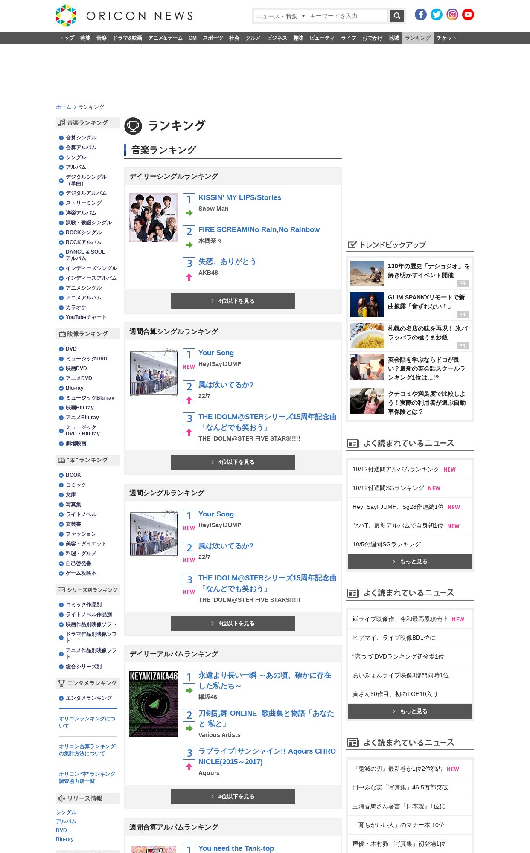The height and width of the screenshot is (853, 530).
Task: Go to ホーム breadcrumb link
Action: pyautogui.click(x=63, y=107)
